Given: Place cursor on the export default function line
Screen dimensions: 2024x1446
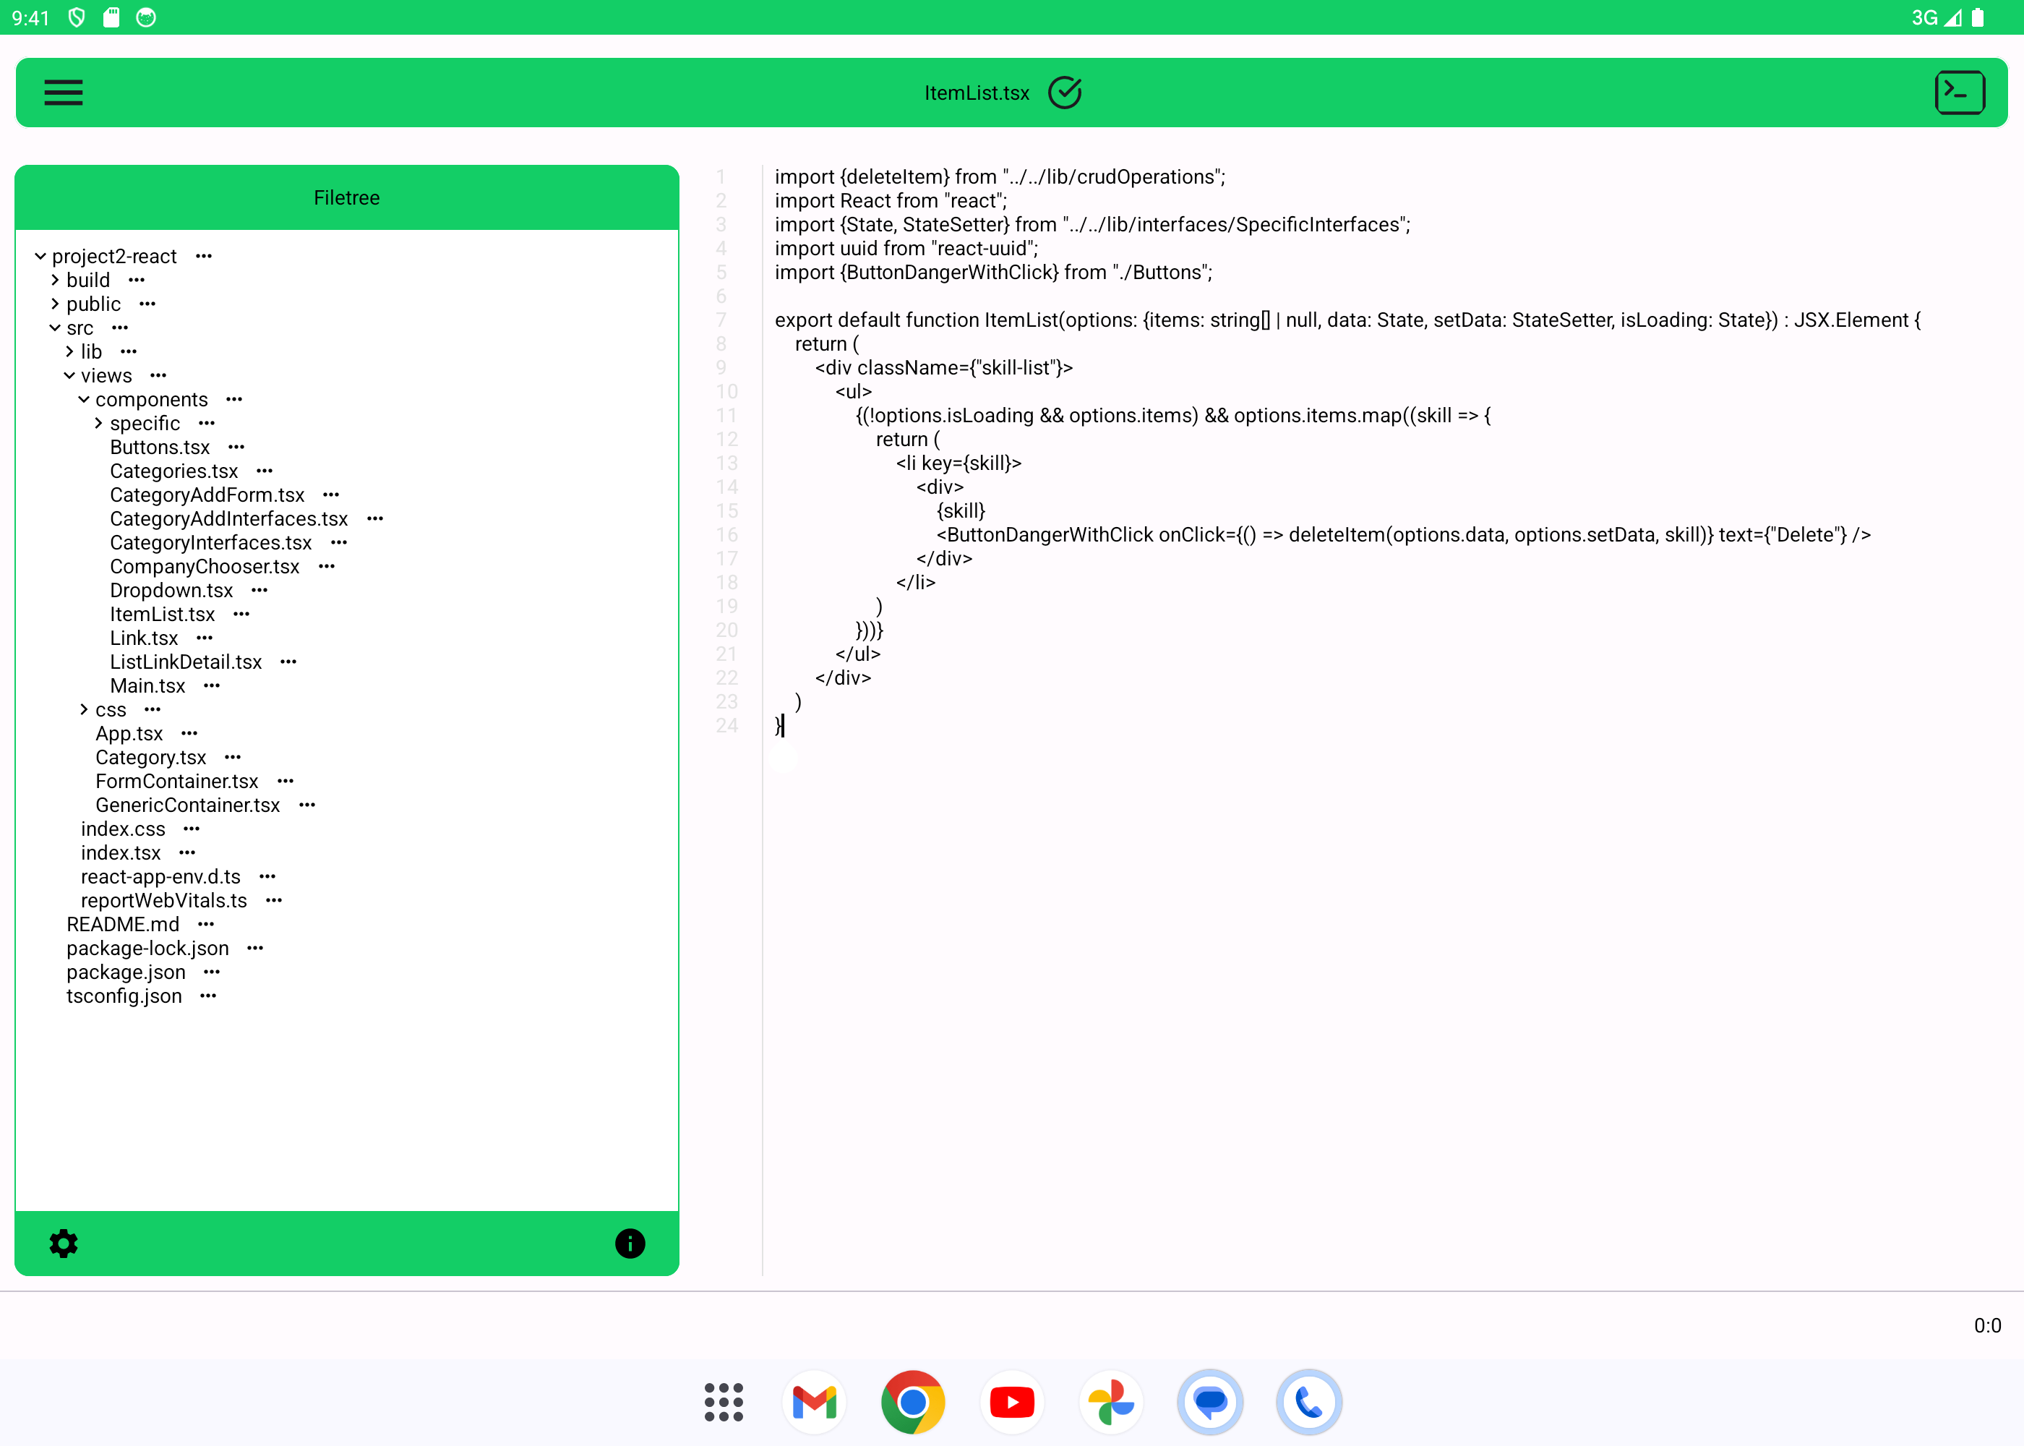Looking at the screenshot, I should pyautogui.click(x=1347, y=320).
